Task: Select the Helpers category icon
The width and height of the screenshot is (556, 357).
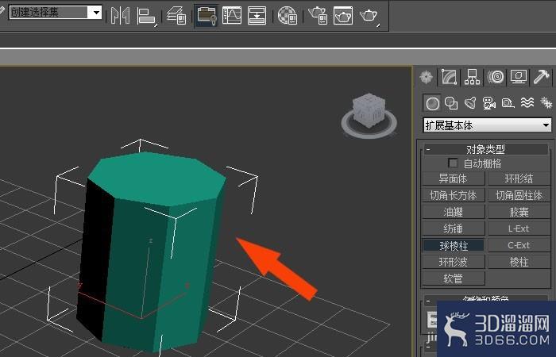Action: (x=508, y=103)
